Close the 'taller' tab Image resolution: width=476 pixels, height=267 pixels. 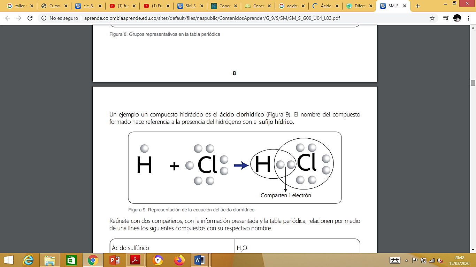(x=31, y=6)
